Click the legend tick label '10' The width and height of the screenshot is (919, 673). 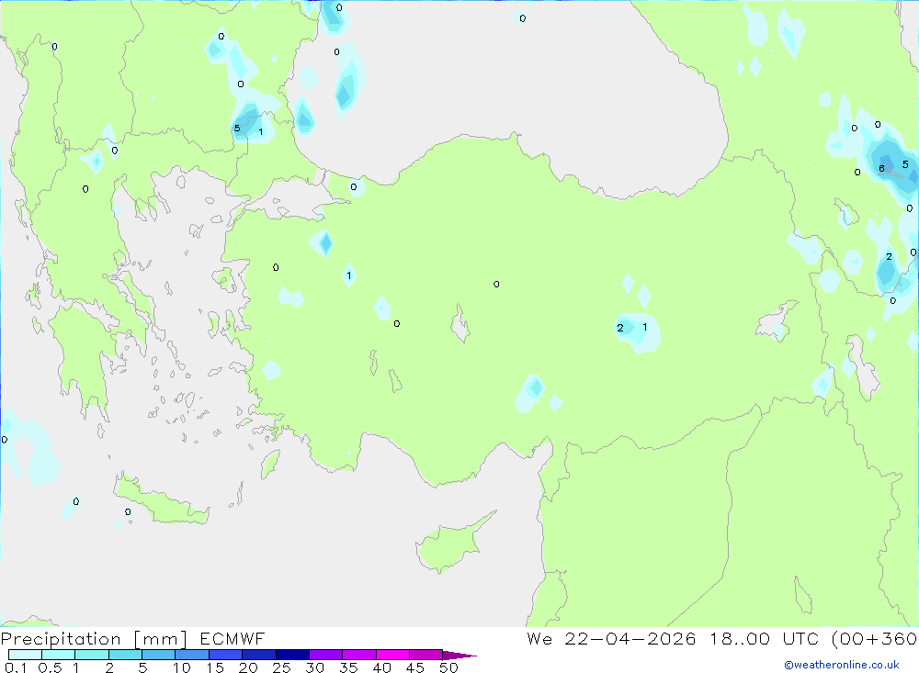[x=182, y=667]
